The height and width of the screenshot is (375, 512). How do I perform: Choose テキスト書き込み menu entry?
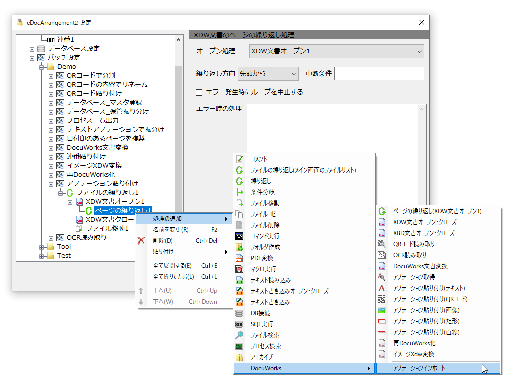[304, 302]
